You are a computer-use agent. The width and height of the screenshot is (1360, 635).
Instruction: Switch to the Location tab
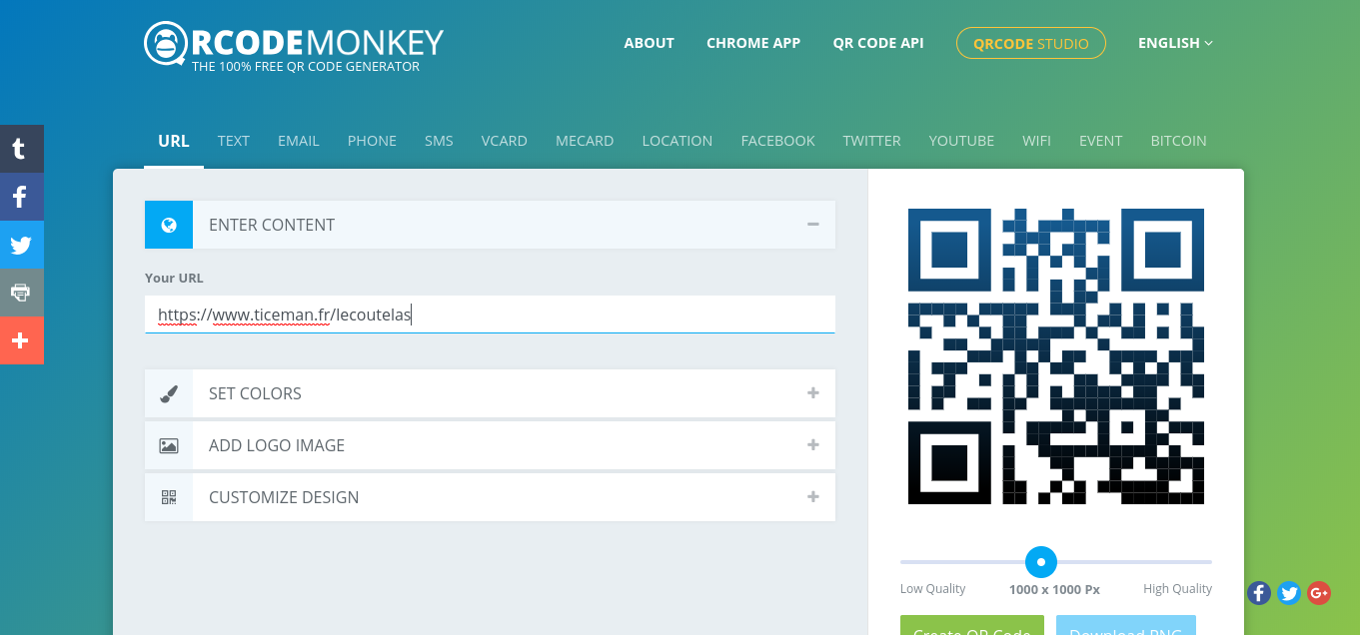coord(678,141)
